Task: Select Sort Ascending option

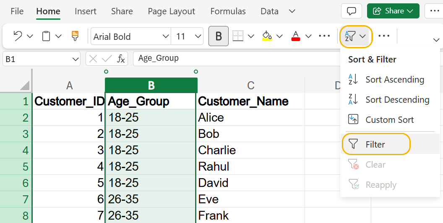Action: point(394,80)
